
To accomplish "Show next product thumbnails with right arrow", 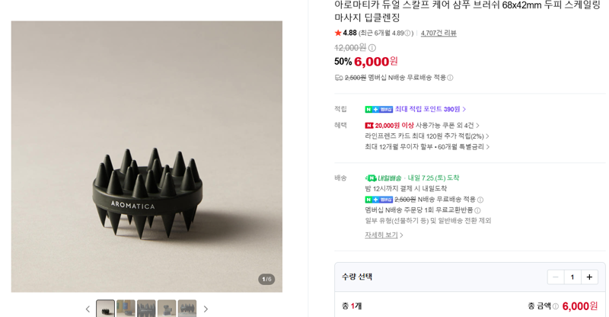I will click(x=206, y=309).
